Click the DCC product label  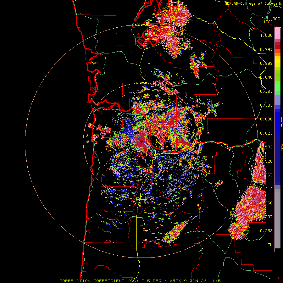[276, 19]
